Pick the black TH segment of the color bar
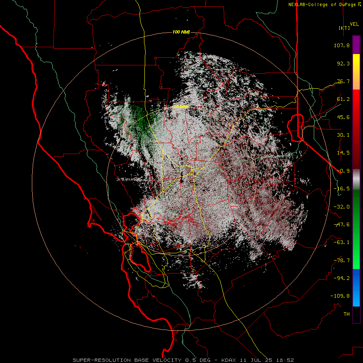363x363 pixels. (356, 314)
